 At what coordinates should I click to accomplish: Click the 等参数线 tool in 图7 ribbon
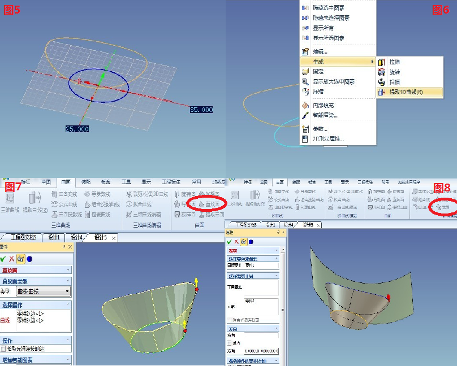point(98,194)
